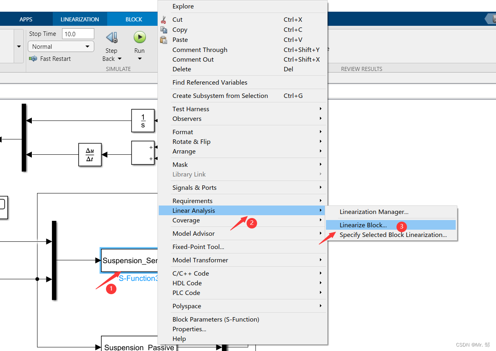The height and width of the screenshot is (351, 496).
Task: Choose Help from context menu
Action: 243,339
